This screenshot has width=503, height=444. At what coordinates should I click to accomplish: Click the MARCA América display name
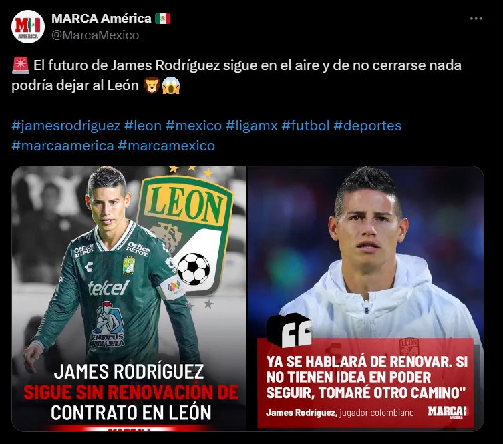tap(102, 19)
